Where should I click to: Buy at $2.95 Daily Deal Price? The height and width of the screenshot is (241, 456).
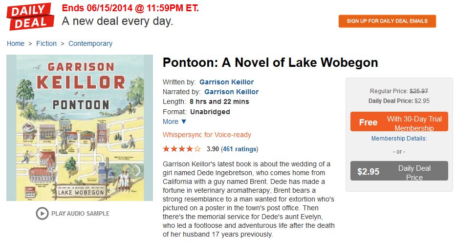pos(399,171)
